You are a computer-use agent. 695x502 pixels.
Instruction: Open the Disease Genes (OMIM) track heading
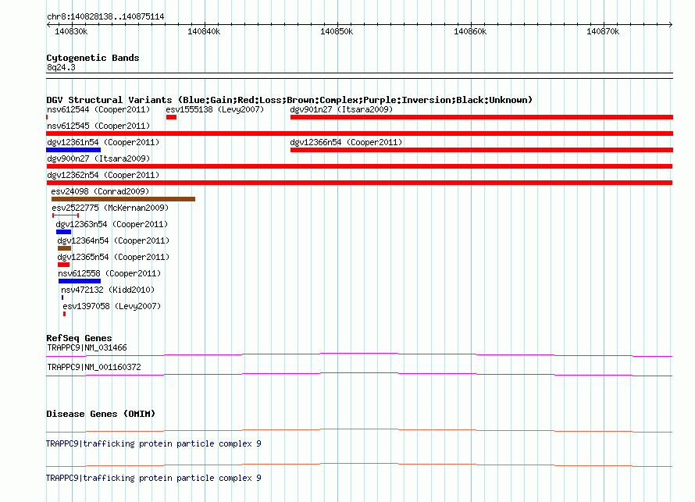(101, 414)
